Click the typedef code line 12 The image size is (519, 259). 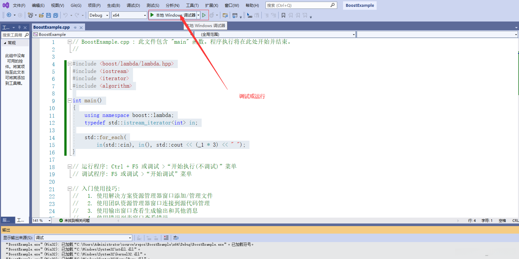[x=141, y=123]
